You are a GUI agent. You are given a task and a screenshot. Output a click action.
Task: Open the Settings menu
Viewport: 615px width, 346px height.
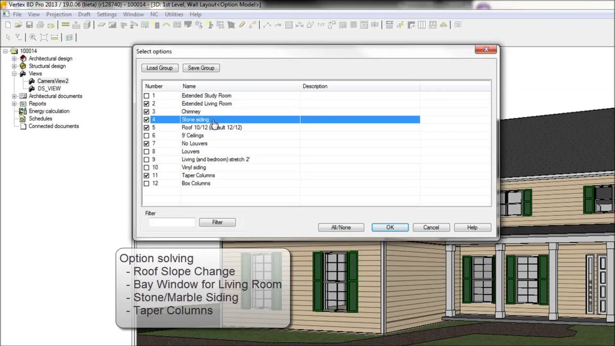coord(107,14)
